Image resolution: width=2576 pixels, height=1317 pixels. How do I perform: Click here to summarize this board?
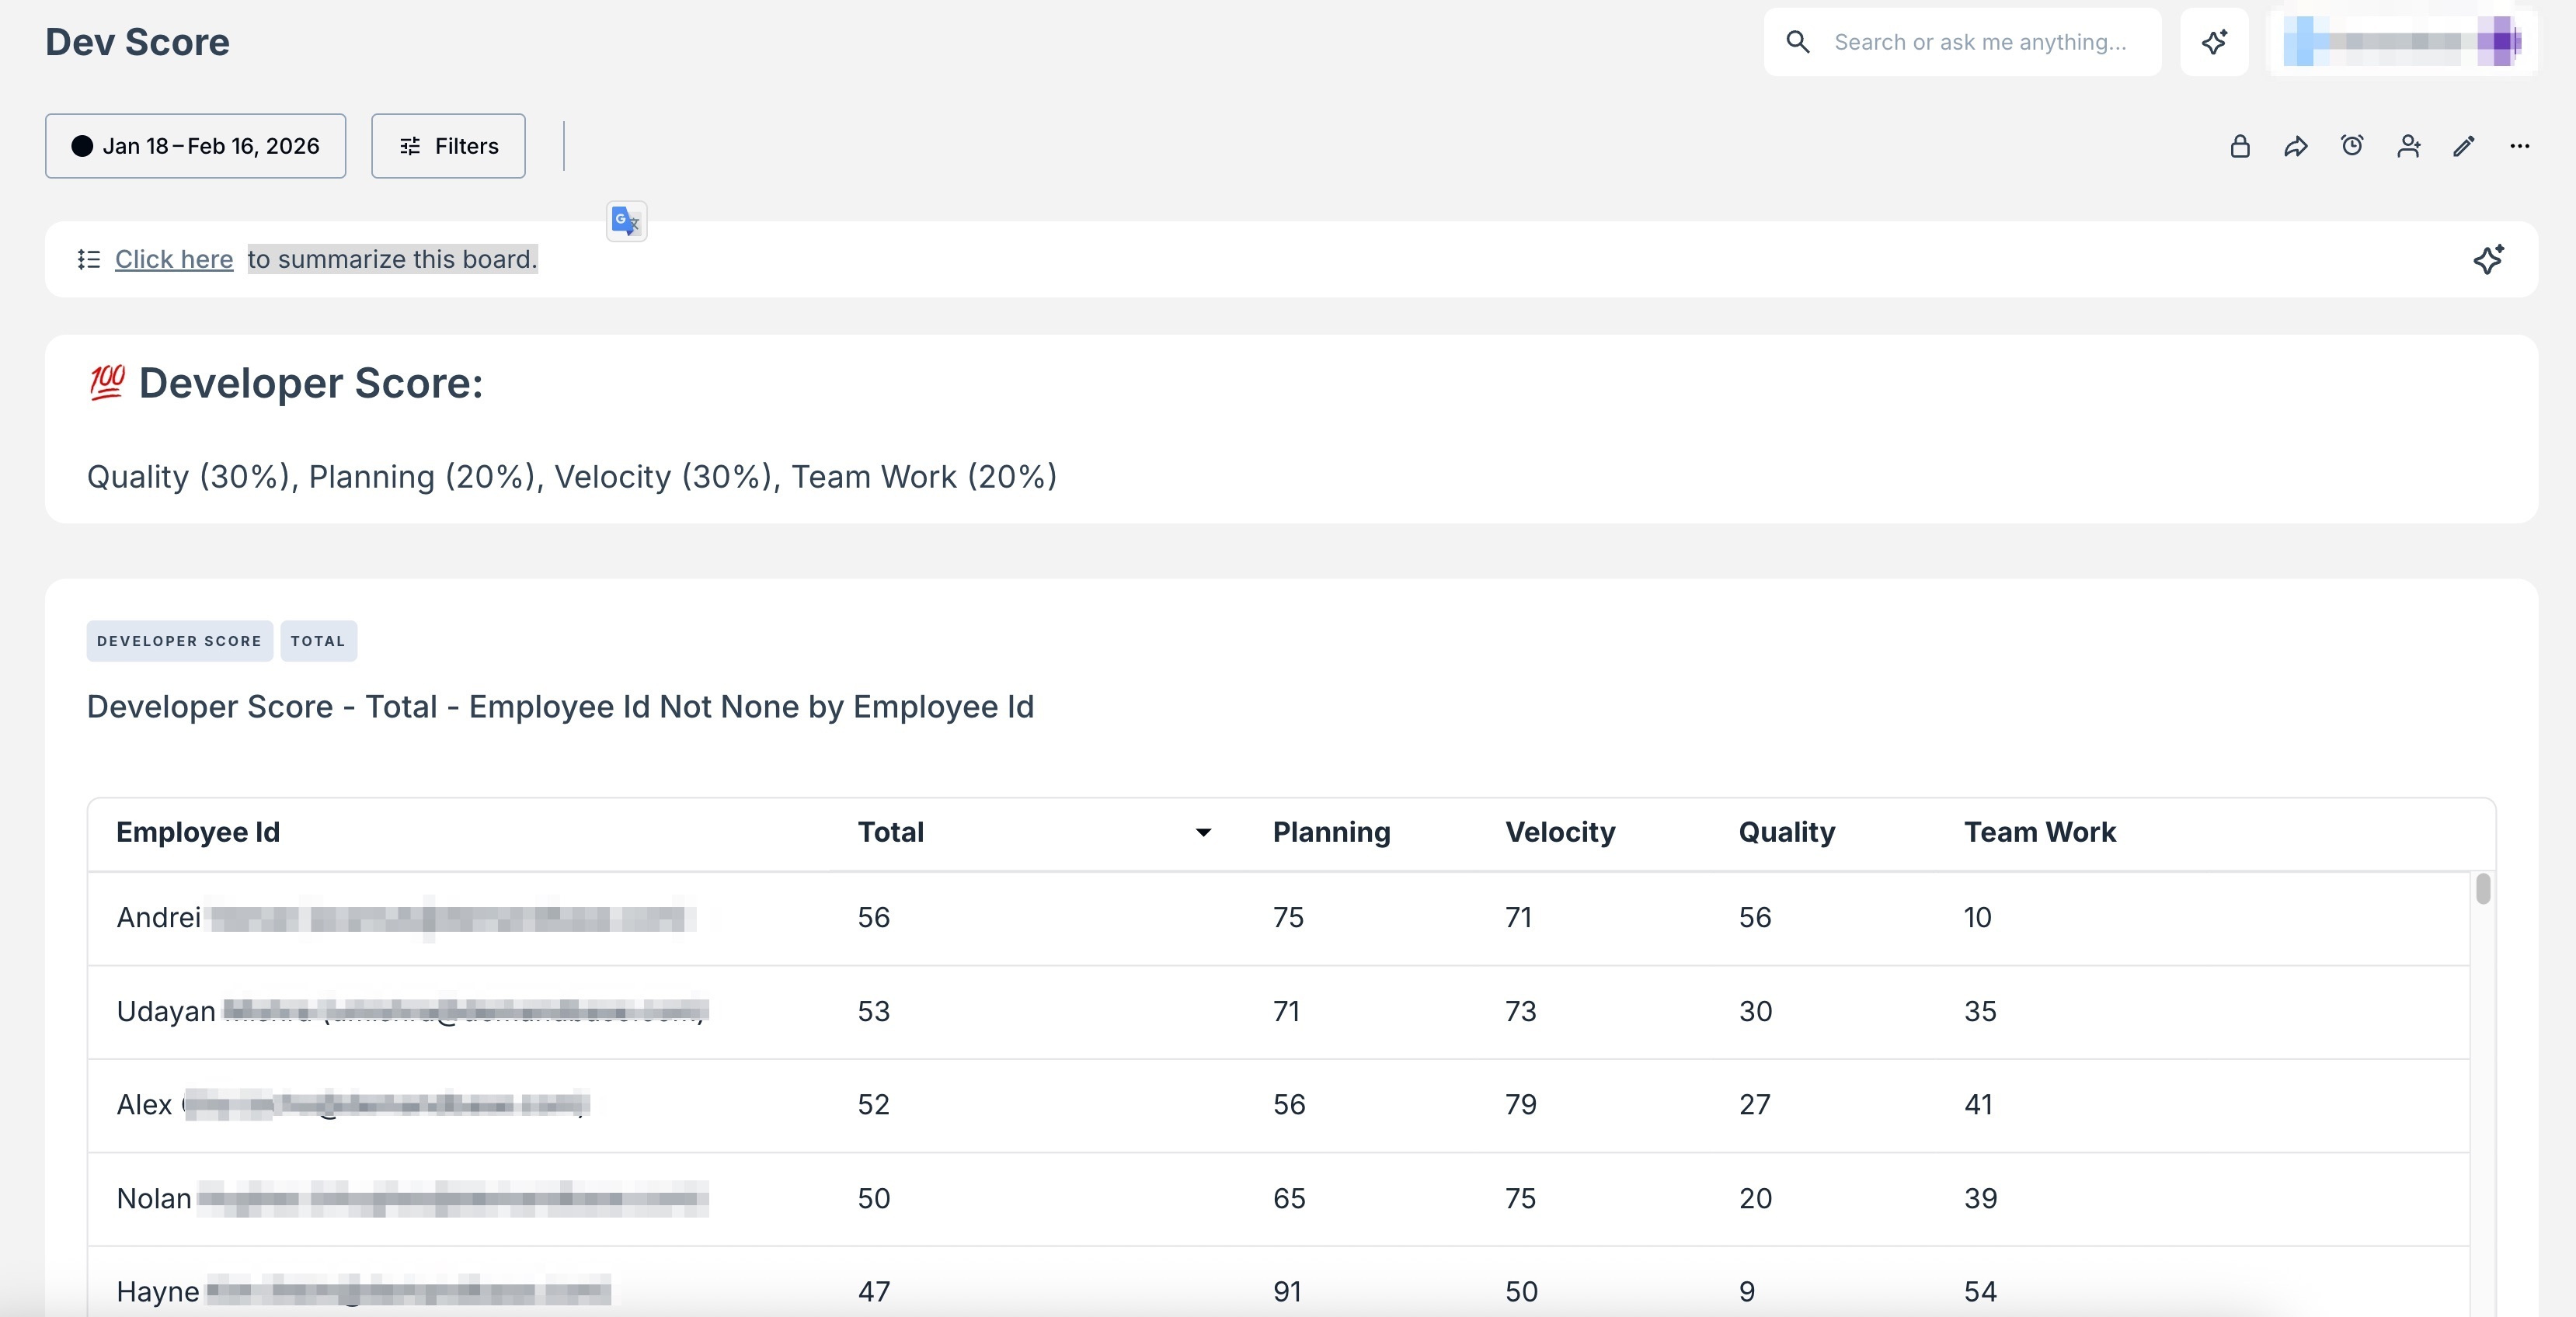tap(174, 259)
